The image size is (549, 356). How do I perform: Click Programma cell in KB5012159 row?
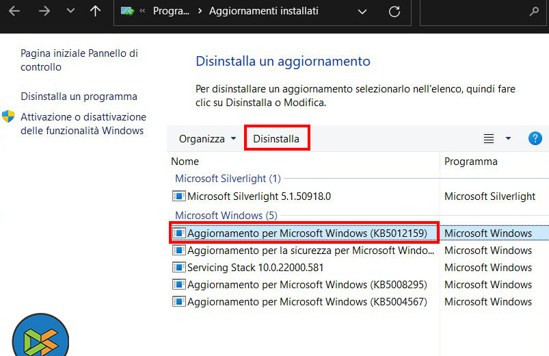click(488, 233)
